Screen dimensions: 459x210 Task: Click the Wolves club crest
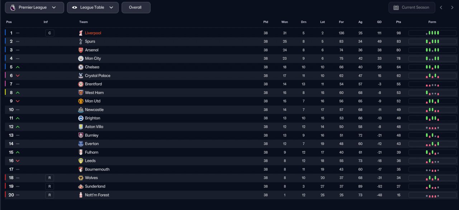pyautogui.click(x=81, y=178)
